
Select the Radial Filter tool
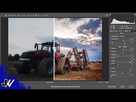click(39, 15)
